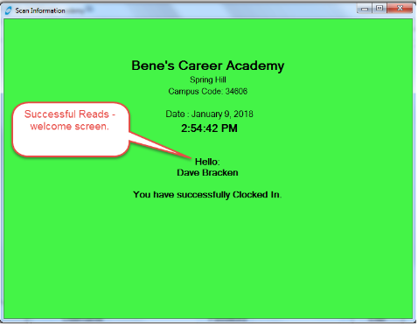Screen dimensions: 418x326
Task: Click the successfully Clocked In message
Action: coord(207,195)
